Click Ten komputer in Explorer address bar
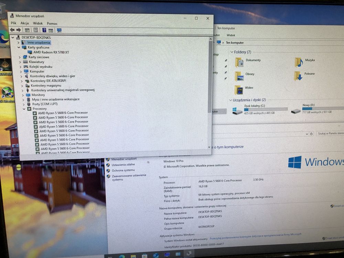Viewport: 344px width, 258px height. click(235, 43)
